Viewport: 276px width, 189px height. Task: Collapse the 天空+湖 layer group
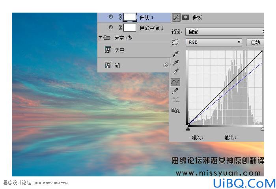tap(100, 37)
